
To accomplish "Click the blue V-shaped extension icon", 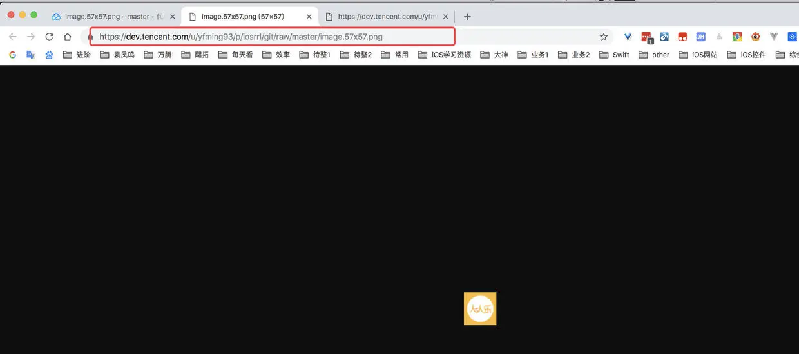I will (x=628, y=37).
